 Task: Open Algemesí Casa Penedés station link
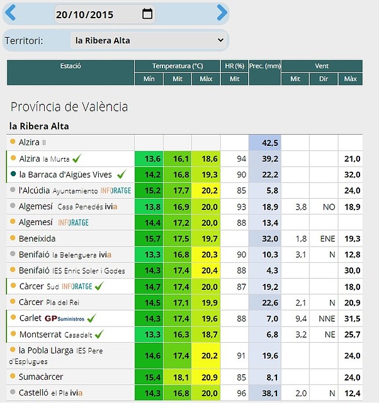tap(61, 207)
